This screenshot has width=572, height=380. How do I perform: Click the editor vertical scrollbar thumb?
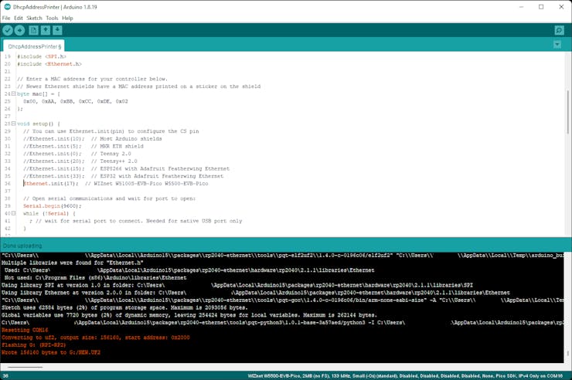pos(568,111)
